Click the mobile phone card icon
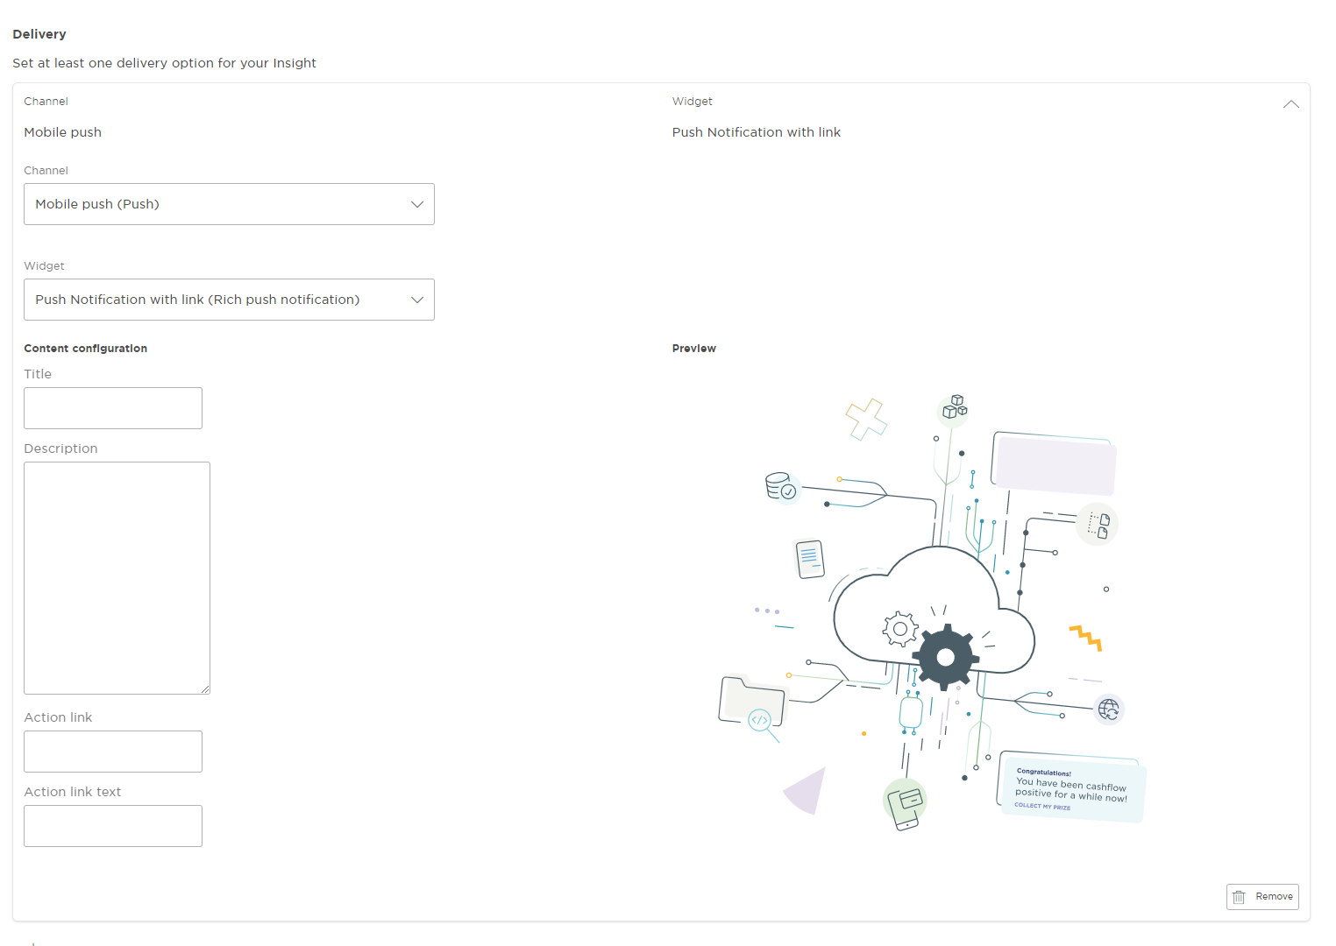1336x946 pixels. [x=905, y=803]
